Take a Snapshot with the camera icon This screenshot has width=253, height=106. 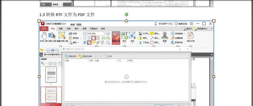(73, 34)
